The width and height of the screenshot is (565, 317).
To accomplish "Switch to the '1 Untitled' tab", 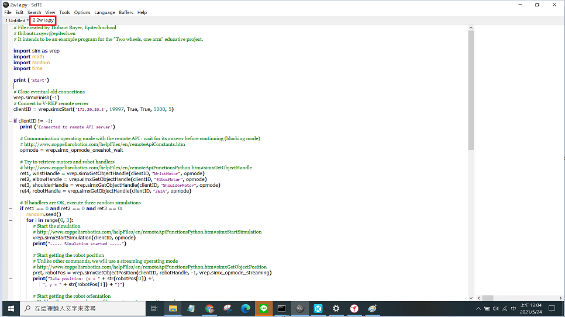I will [x=15, y=20].
